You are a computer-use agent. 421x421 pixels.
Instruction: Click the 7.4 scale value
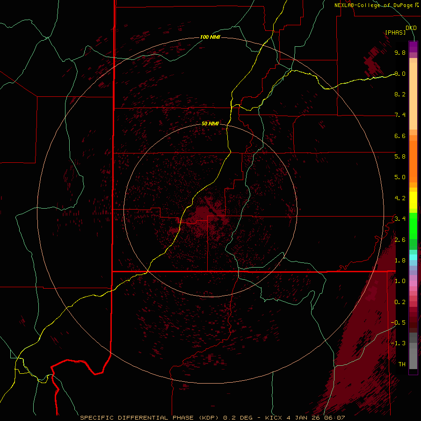point(400,115)
